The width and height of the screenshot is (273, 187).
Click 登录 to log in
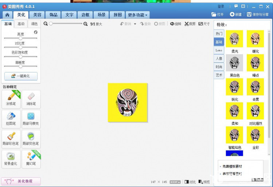coord(221,7)
